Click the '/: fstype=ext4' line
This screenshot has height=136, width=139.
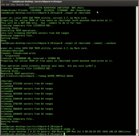(10, 56)
